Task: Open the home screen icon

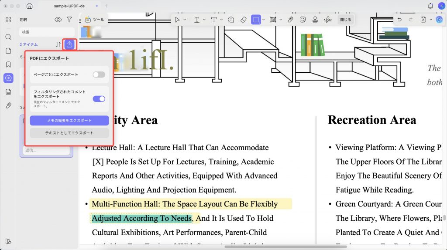Action: (29, 6)
